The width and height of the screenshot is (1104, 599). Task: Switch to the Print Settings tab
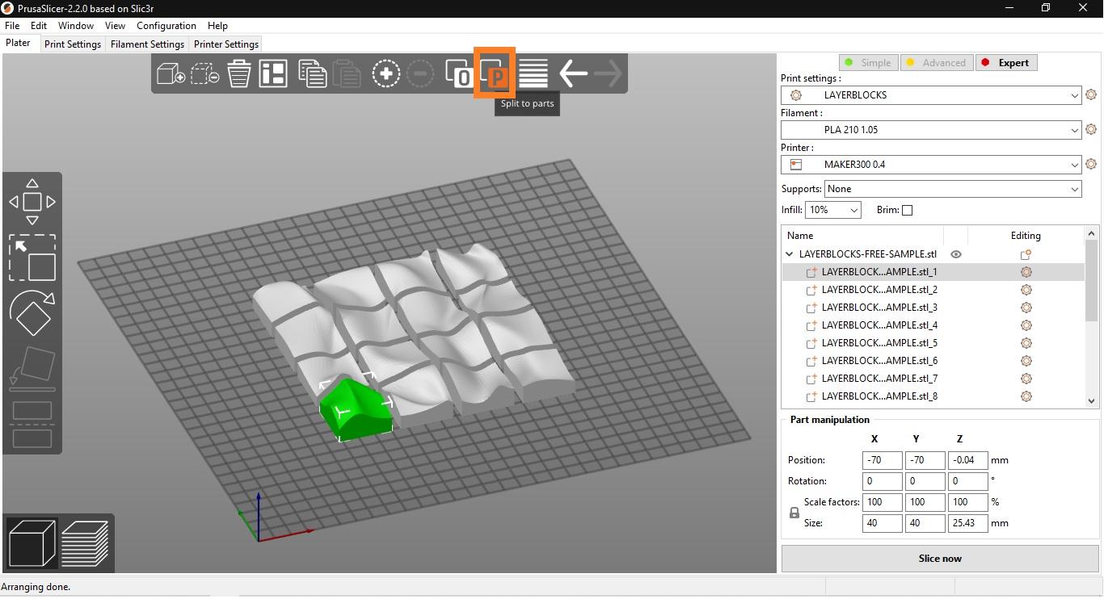point(73,44)
